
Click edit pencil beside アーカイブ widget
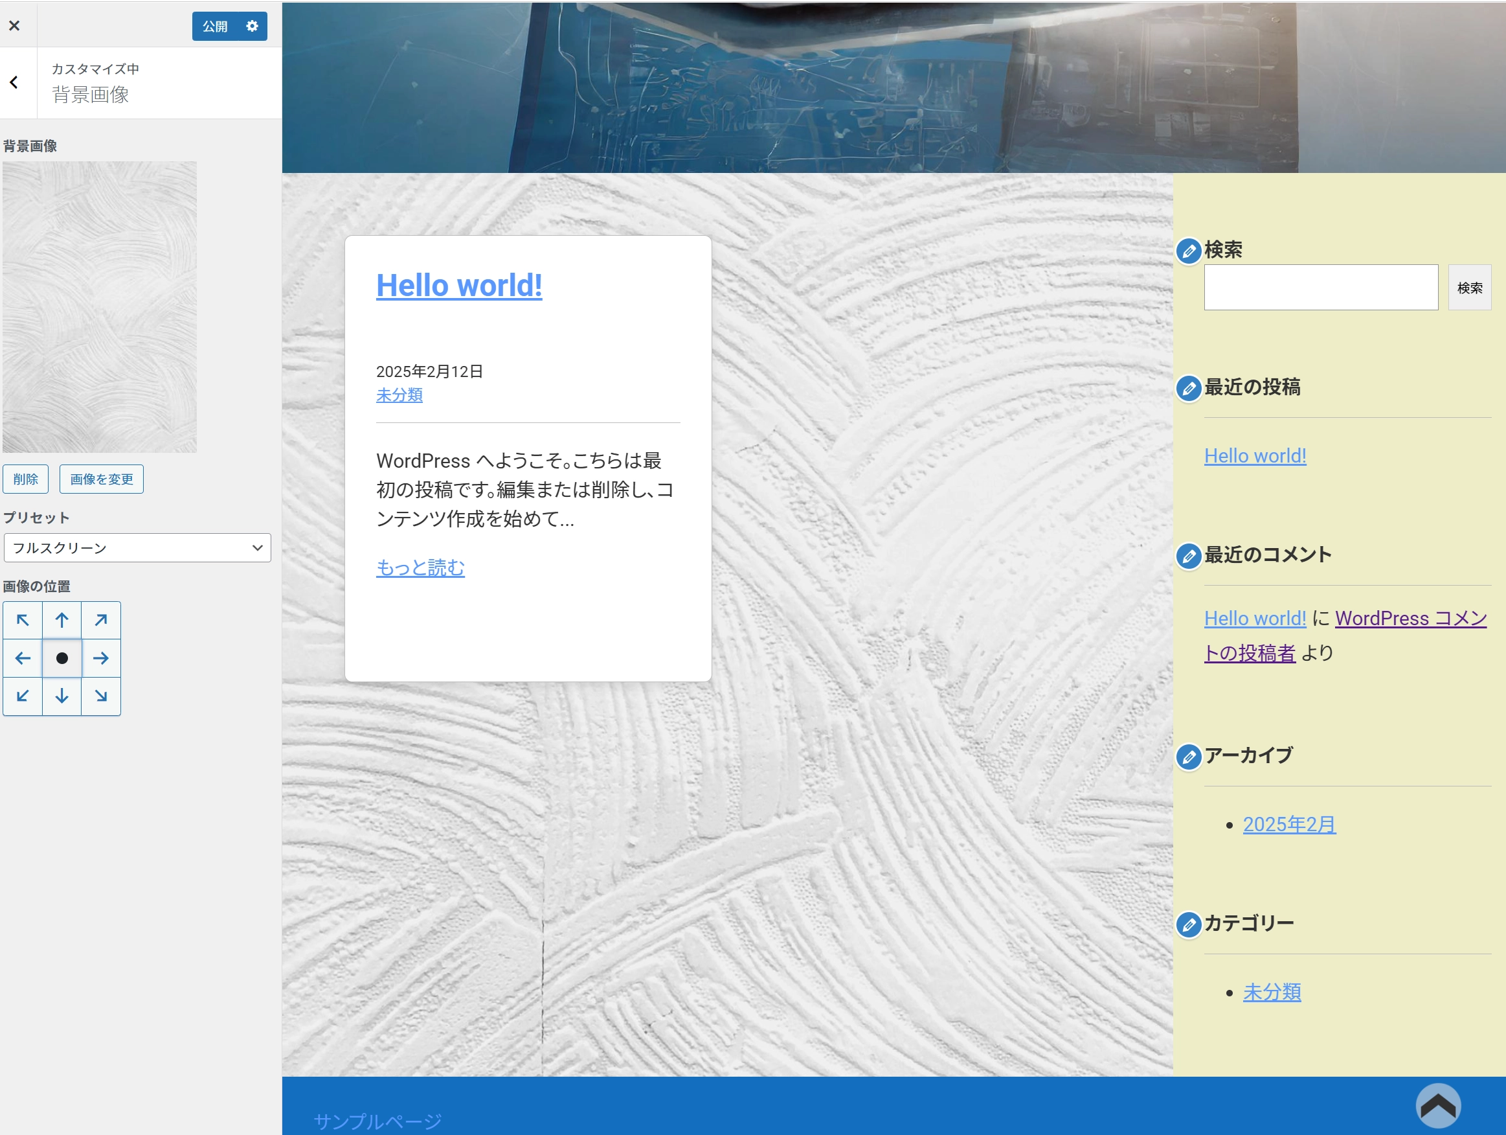click(x=1189, y=757)
